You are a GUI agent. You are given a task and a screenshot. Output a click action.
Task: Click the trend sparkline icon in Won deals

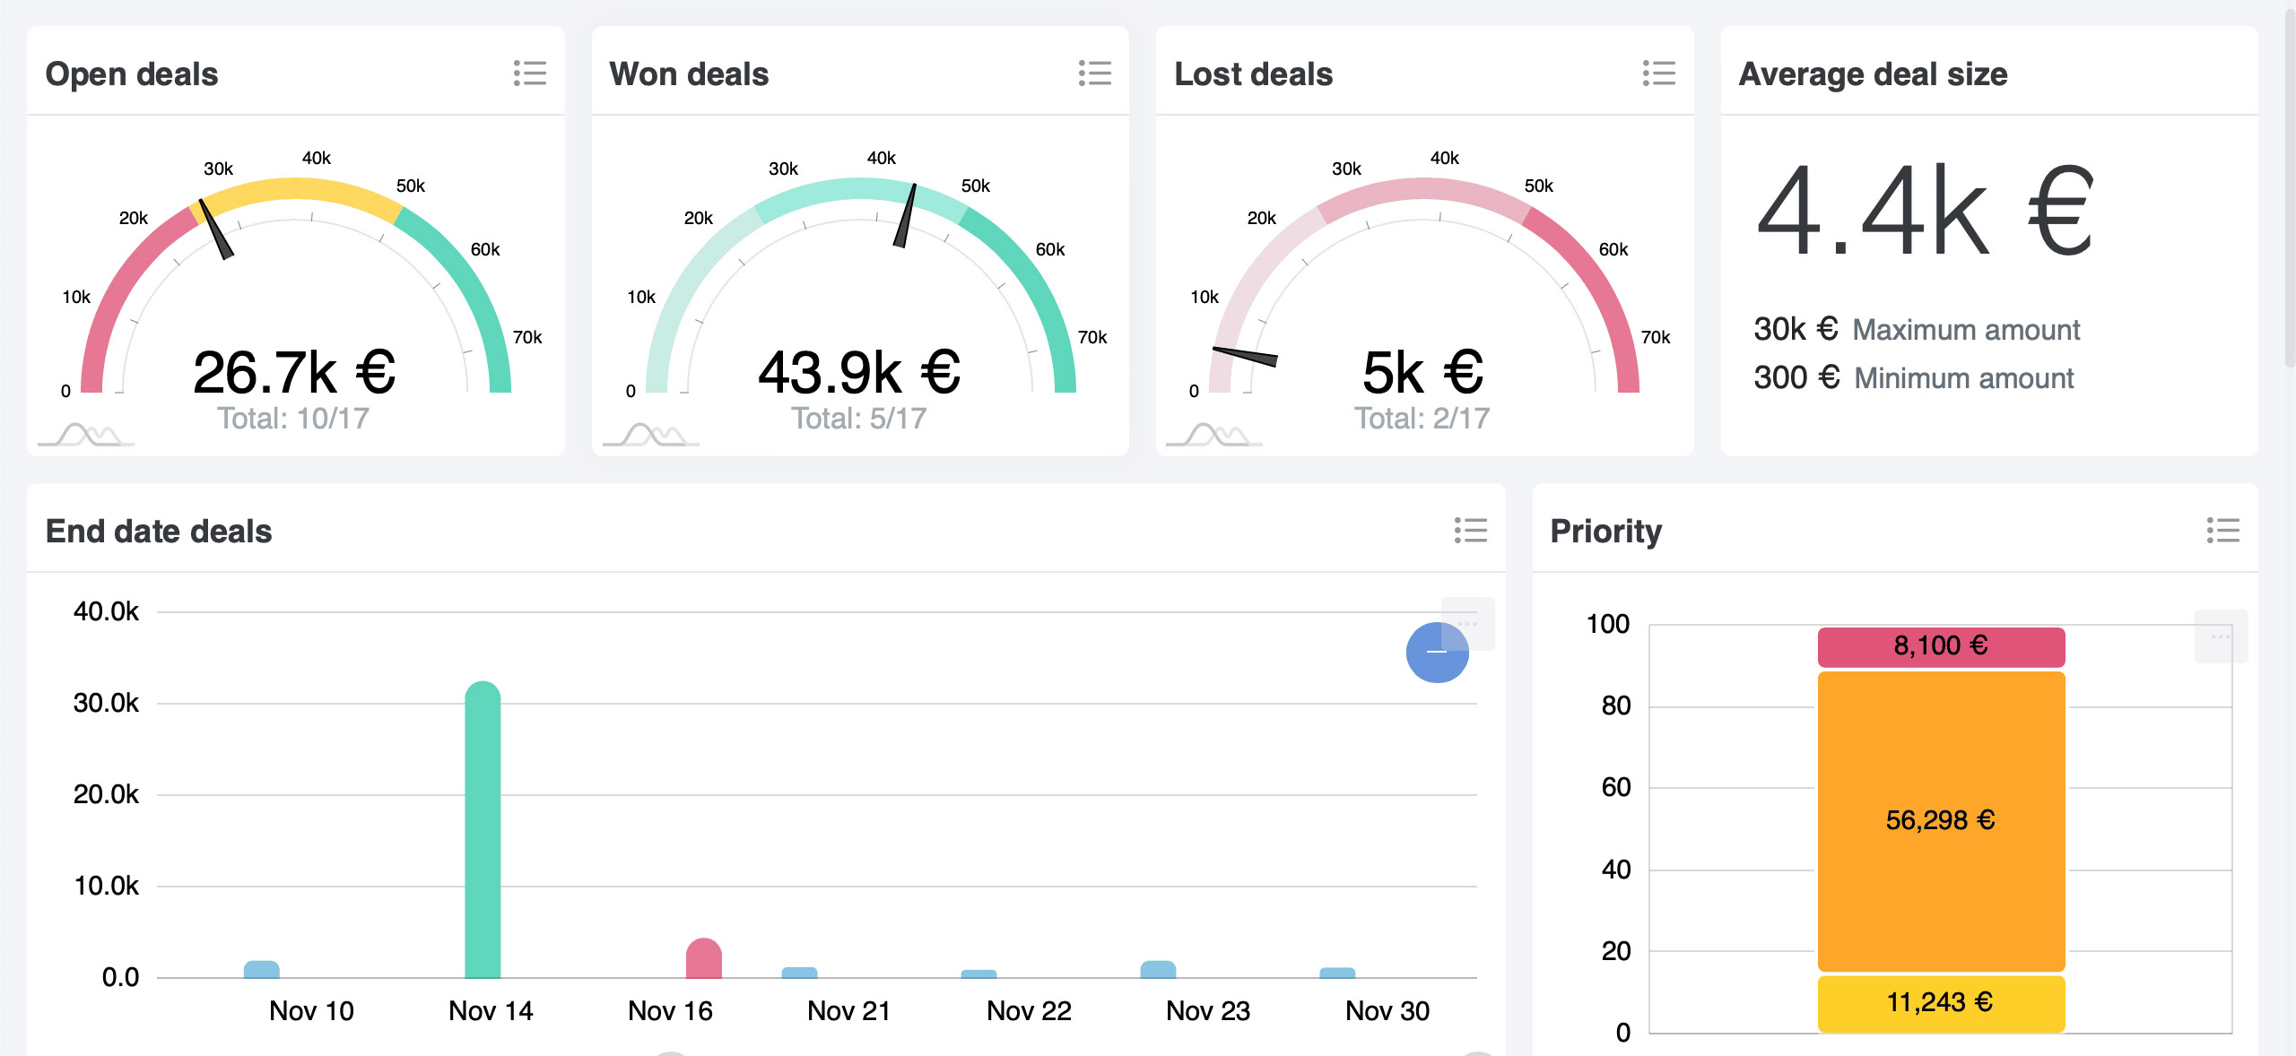click(x=652, y=435)
